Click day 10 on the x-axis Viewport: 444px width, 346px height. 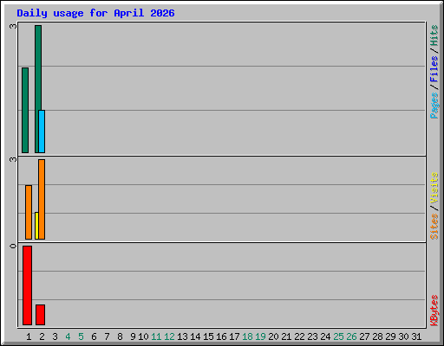click(x=143, y=336)
